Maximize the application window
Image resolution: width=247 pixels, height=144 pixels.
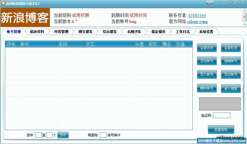tap(231, 2)
